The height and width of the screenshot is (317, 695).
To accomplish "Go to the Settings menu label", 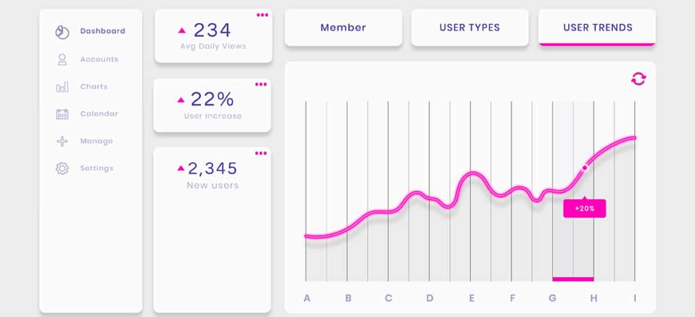I will point(97,168).
